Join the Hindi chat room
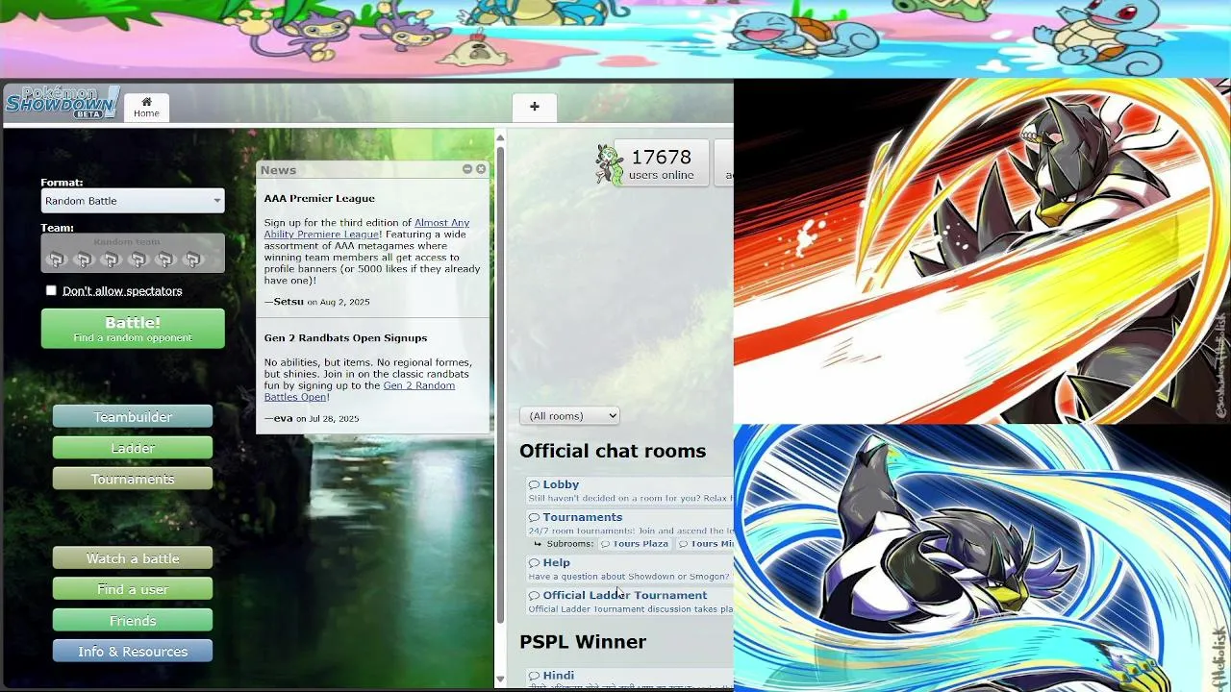 pos(630,679)
